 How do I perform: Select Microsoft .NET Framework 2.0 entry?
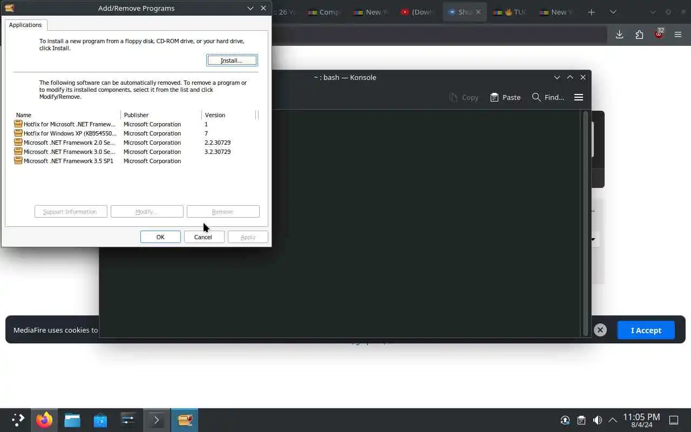pyautogui.click(x=65, y=143)
